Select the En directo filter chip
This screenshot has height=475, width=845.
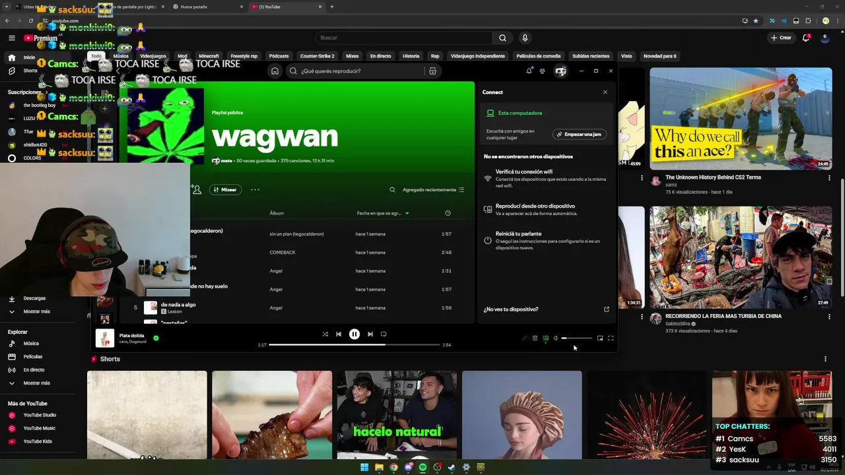(380, 56)
